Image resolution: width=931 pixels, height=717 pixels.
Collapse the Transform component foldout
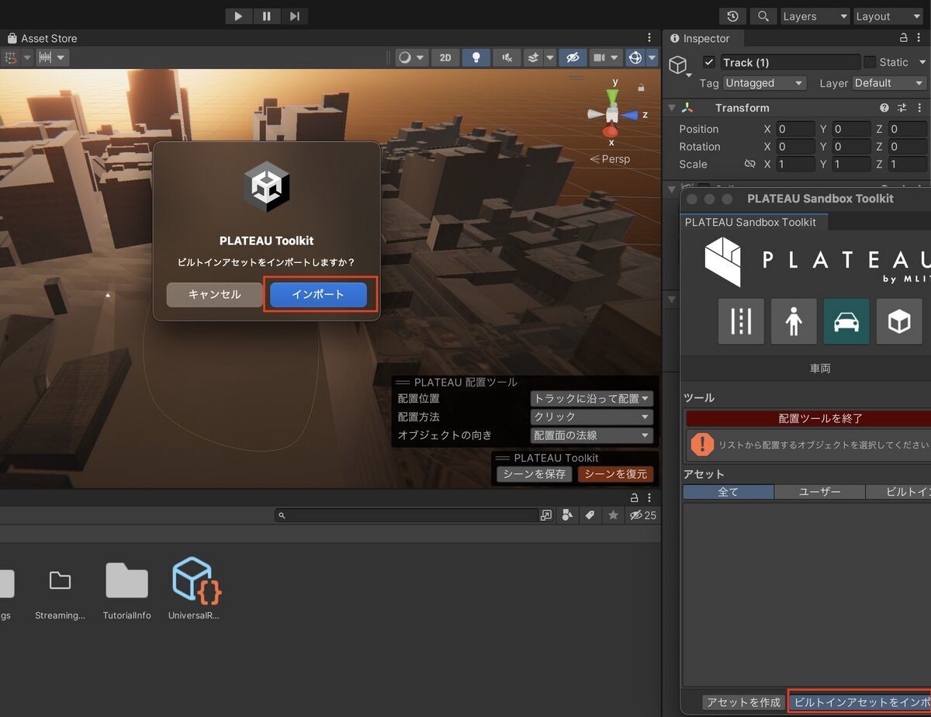click(672, 108)
